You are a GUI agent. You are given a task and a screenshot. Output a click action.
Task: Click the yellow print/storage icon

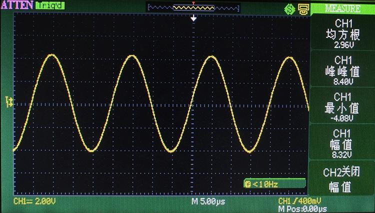(x=302, y=8)
